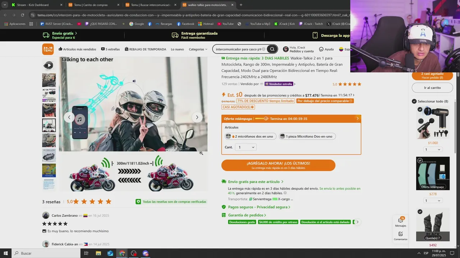Expand Garantía de pedidos

click(244, 215)
